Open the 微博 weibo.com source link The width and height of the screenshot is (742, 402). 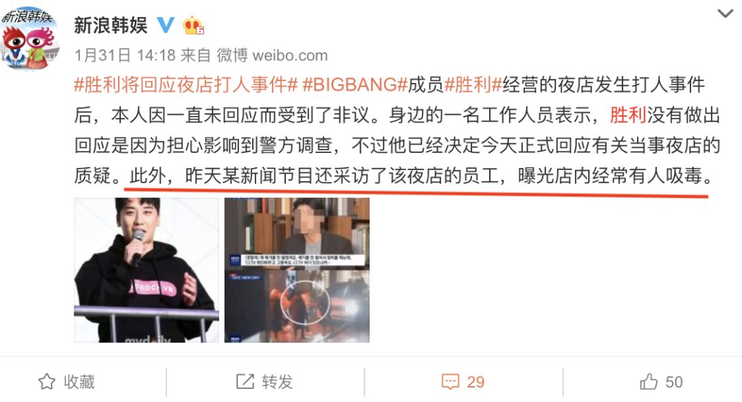[x=272, y=56]
